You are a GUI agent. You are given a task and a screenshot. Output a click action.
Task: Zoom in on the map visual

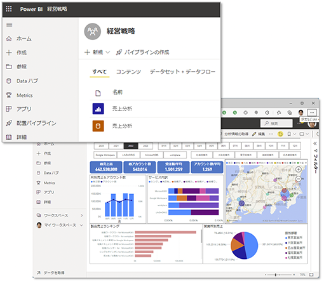pos(298,169)
